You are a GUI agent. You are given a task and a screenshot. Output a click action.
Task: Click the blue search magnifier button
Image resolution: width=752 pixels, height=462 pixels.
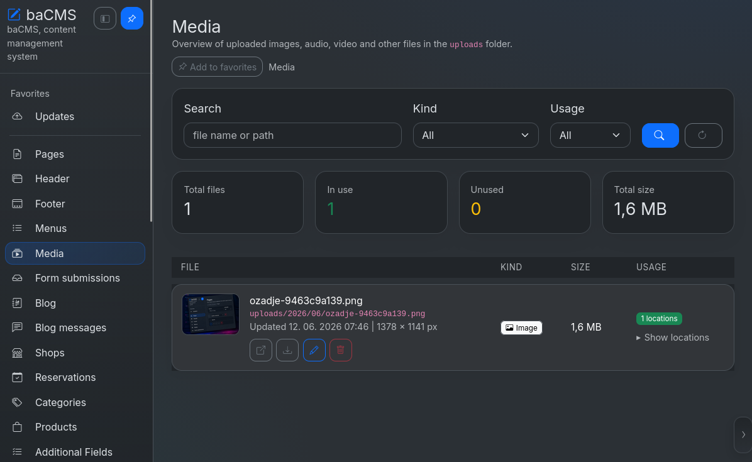660,136
